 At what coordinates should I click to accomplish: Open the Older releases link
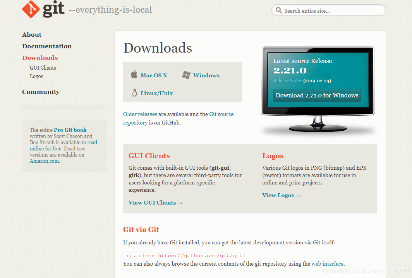point(140,114)
